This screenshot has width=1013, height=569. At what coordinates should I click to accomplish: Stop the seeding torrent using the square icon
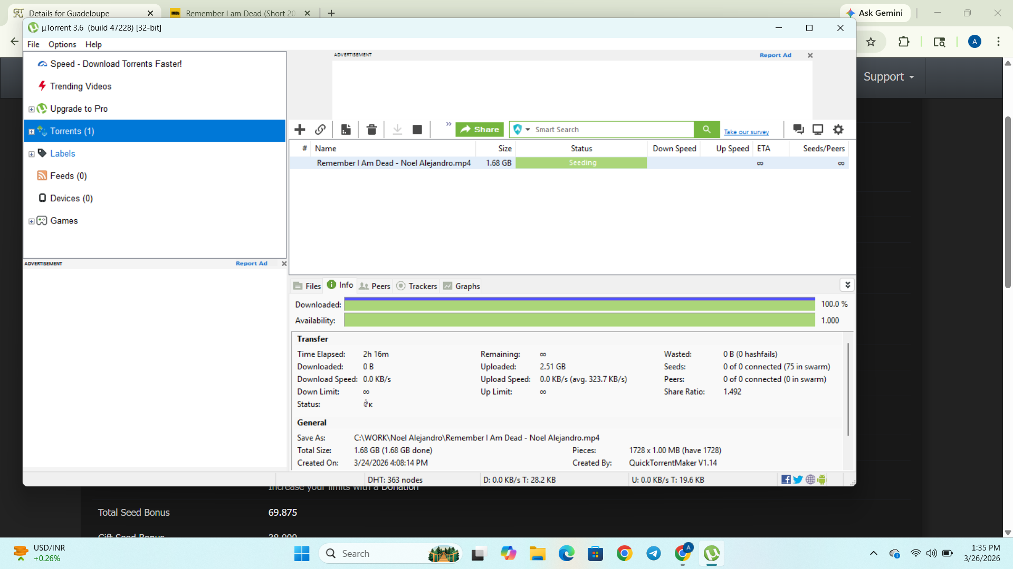click(417, 129)
